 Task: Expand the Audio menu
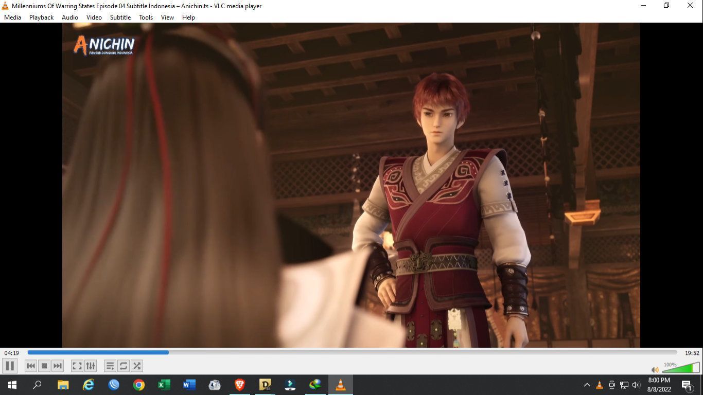point(70,17)
